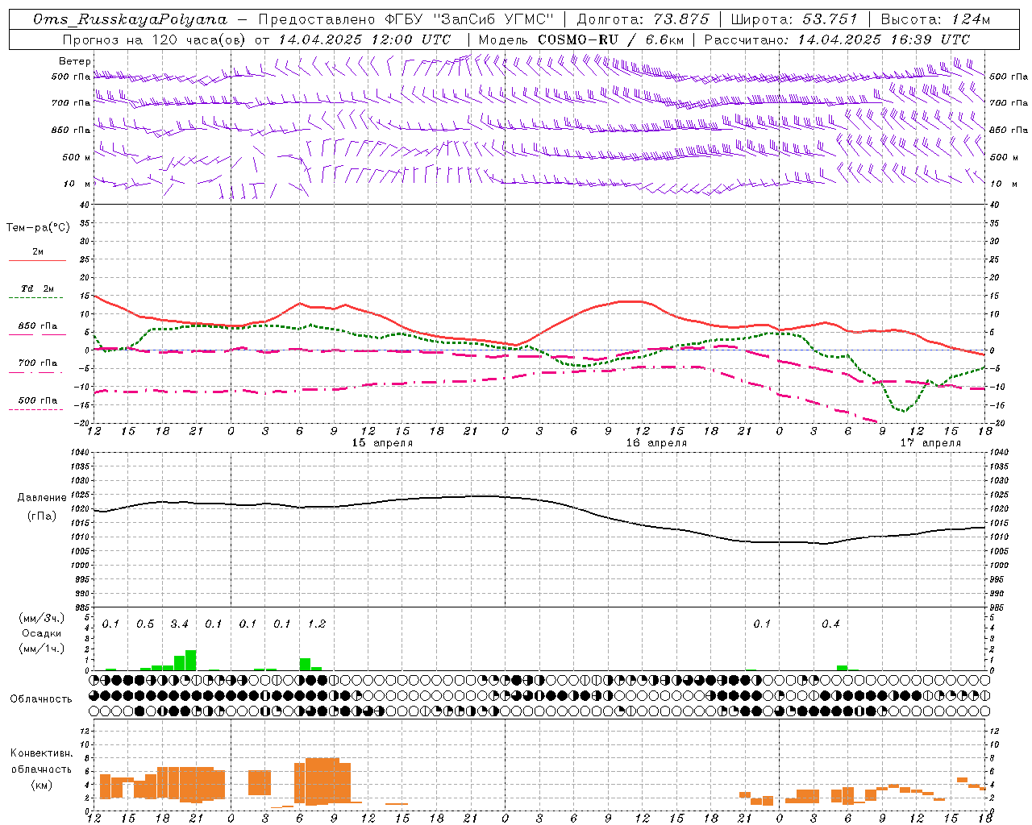
Task: Click the 15 апреля date label
Action: [x=382, y=443]
